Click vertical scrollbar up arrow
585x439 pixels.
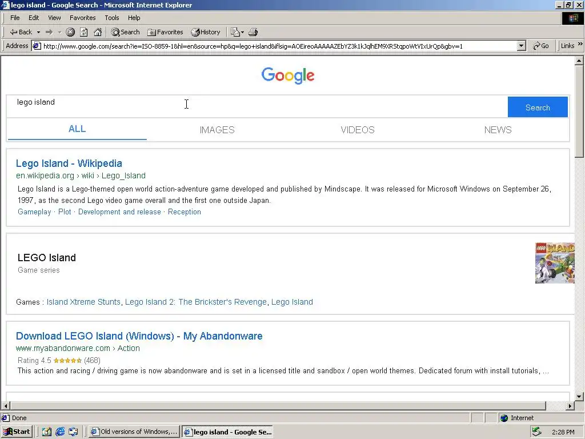(579, 60)
